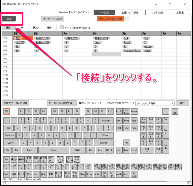Click RGBモード key
Viewport: 193px width, 186px height.
tap(36, 159)
